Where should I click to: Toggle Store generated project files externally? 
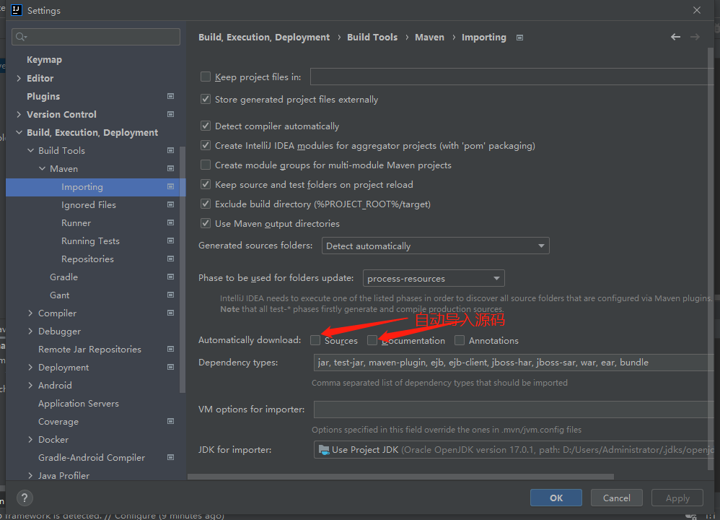206,100
